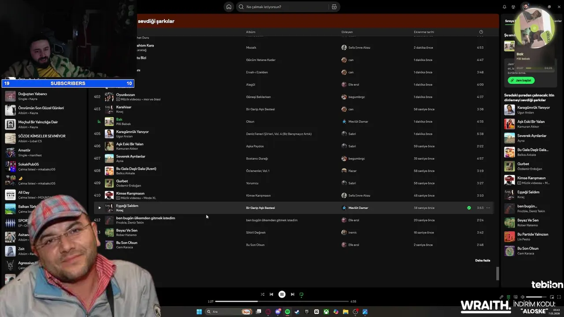This screenshot has height=317, width=564.
Task: Open Discord from the taskbar
Action: [278, 312]
